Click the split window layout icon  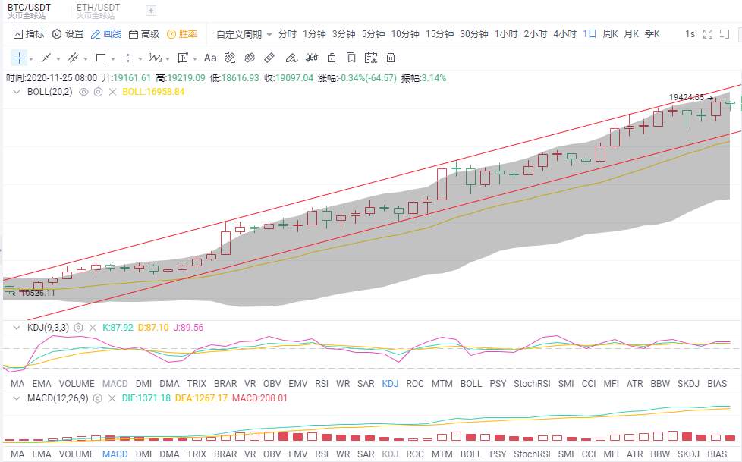725,34
